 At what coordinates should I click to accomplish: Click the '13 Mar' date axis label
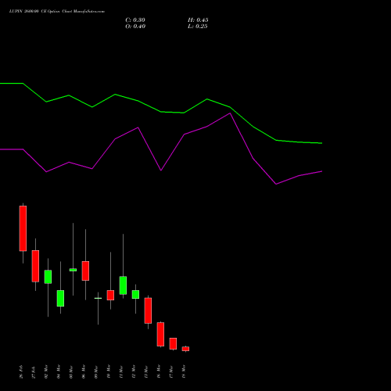pyautogui.click(x=146, y=371)
